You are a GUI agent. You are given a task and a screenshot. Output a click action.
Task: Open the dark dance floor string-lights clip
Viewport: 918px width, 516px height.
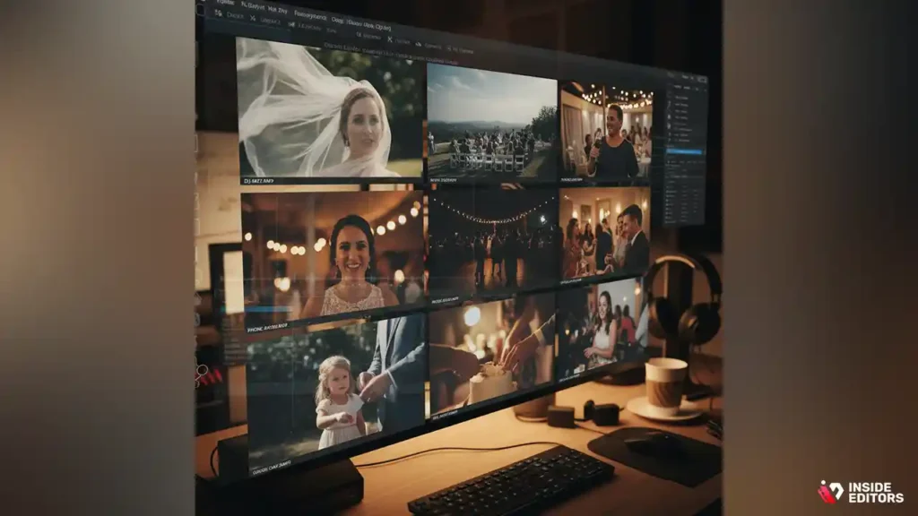tap(493, 242)
